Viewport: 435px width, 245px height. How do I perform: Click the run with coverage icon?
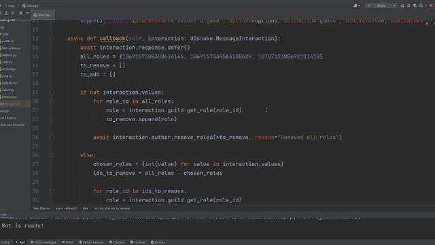tap(415, 5)
